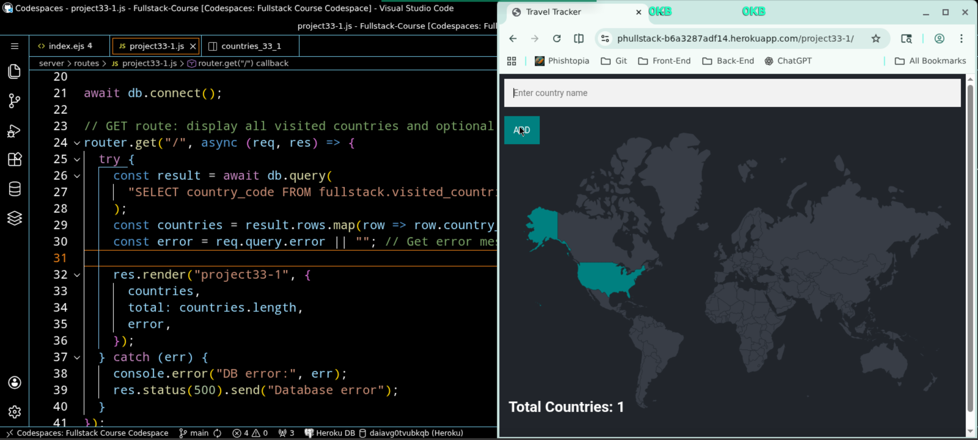
Task: Click the ADD button
Action: coord(522,130)
